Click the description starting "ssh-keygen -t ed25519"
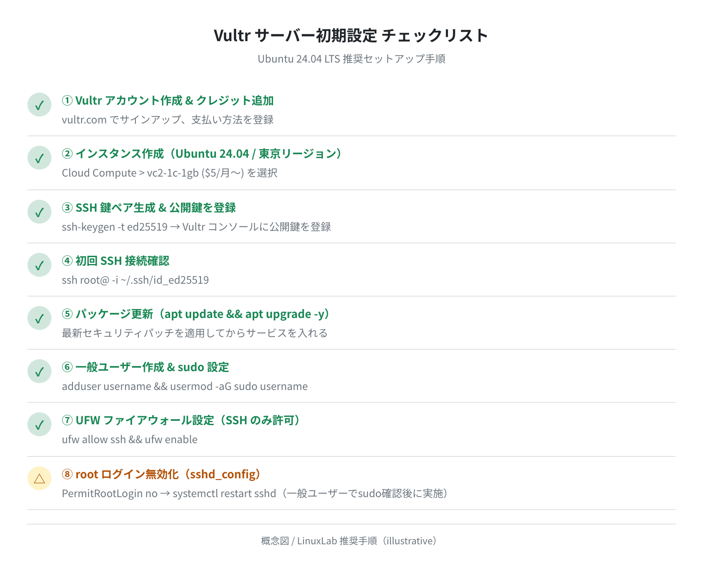 tap(196, 227)
